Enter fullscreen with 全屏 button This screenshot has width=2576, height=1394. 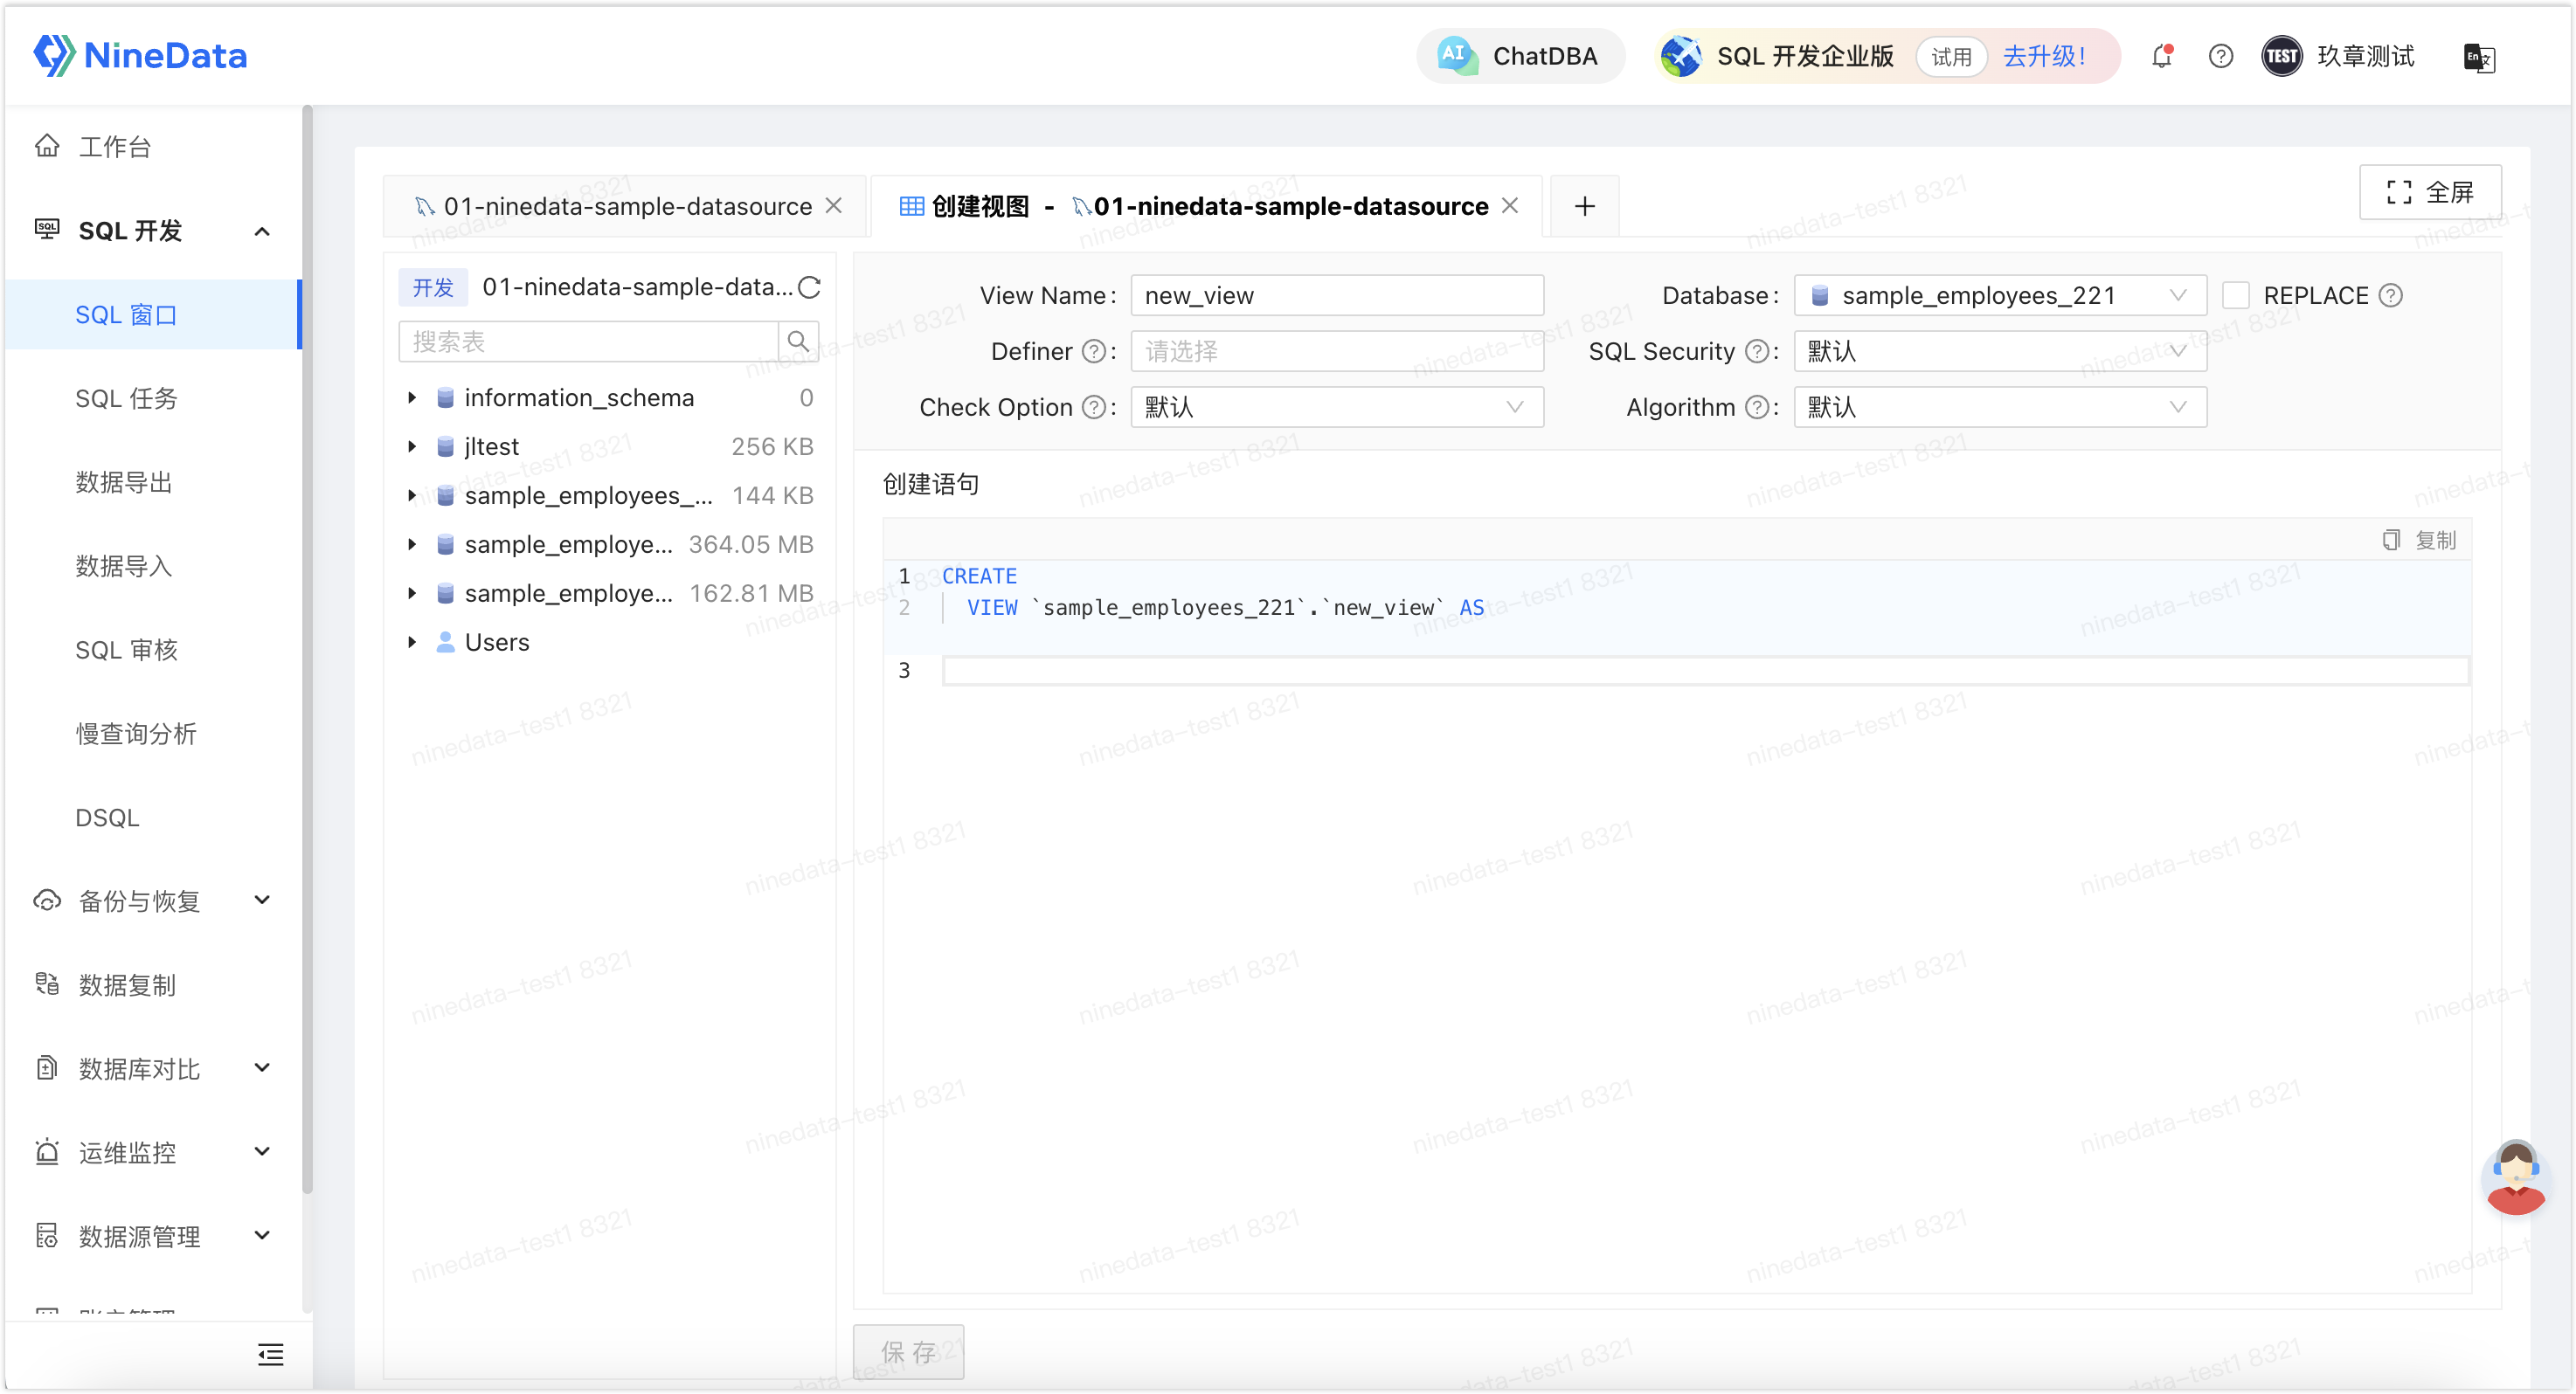(2430, 192)
